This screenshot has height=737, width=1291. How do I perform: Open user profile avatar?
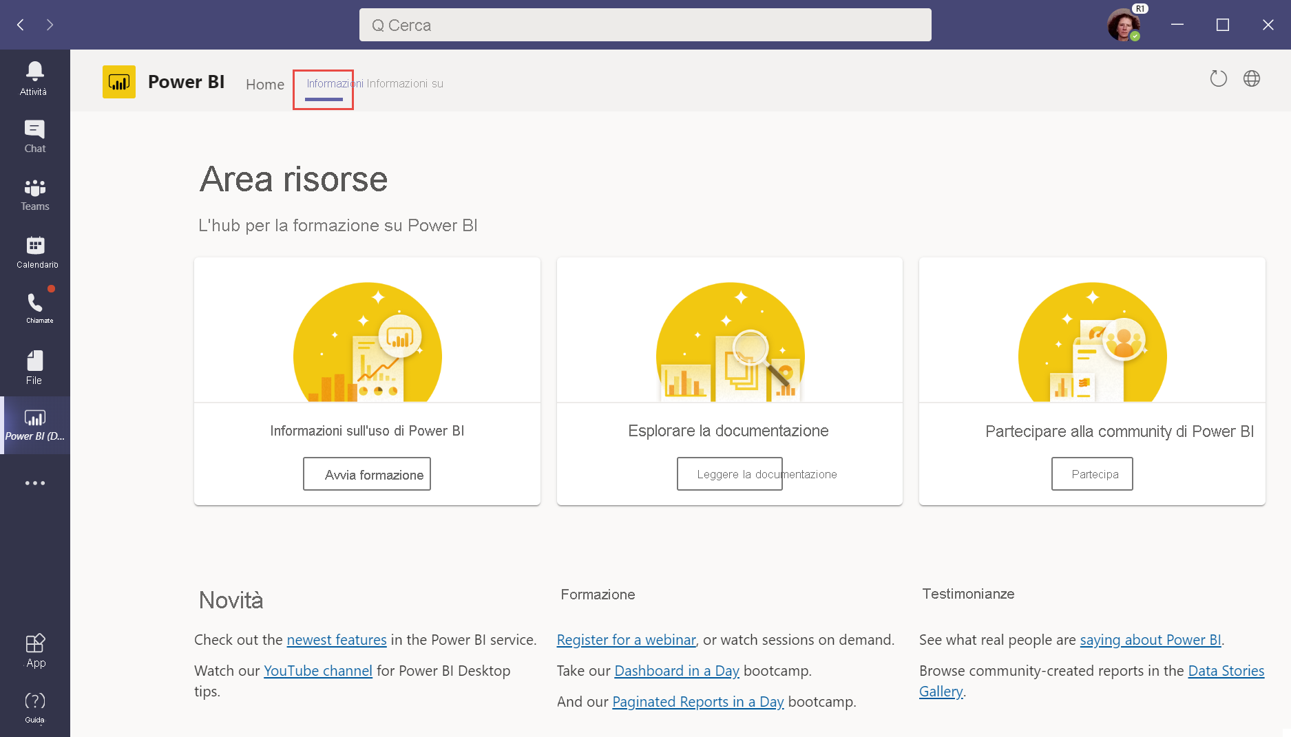1124,25
